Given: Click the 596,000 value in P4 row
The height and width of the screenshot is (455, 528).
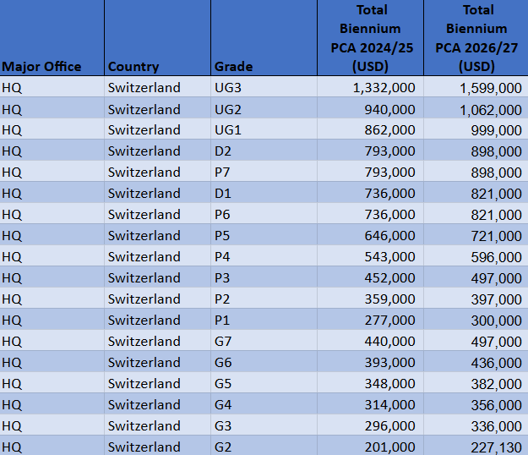Looking at the screenshot, I should (496, 257).
